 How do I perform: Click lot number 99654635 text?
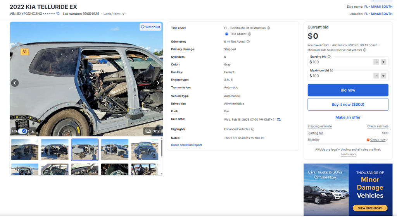[x=91, y=14]
